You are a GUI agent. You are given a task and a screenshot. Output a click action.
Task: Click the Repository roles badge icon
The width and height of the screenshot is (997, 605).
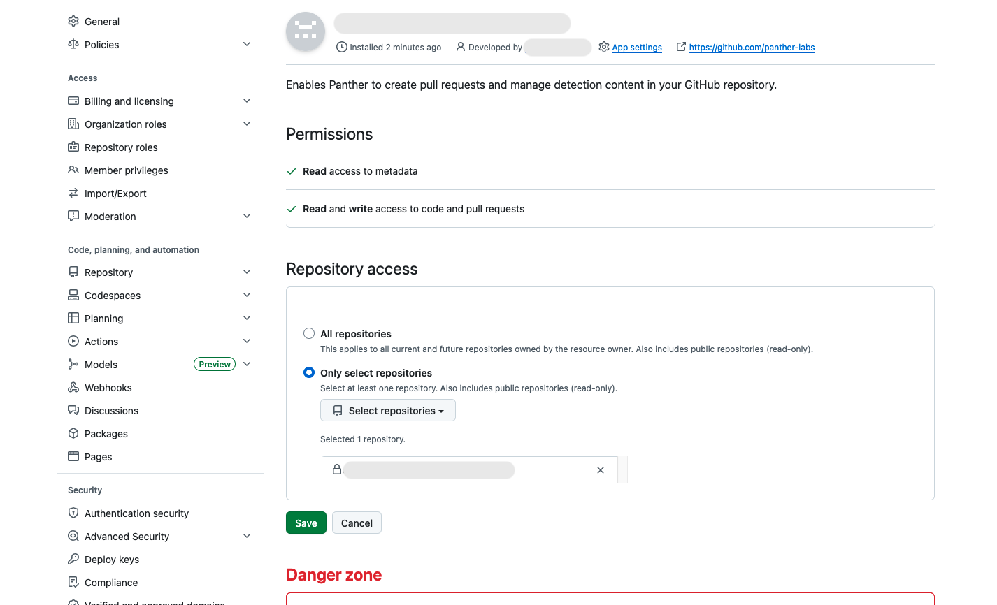pos(73,147)
